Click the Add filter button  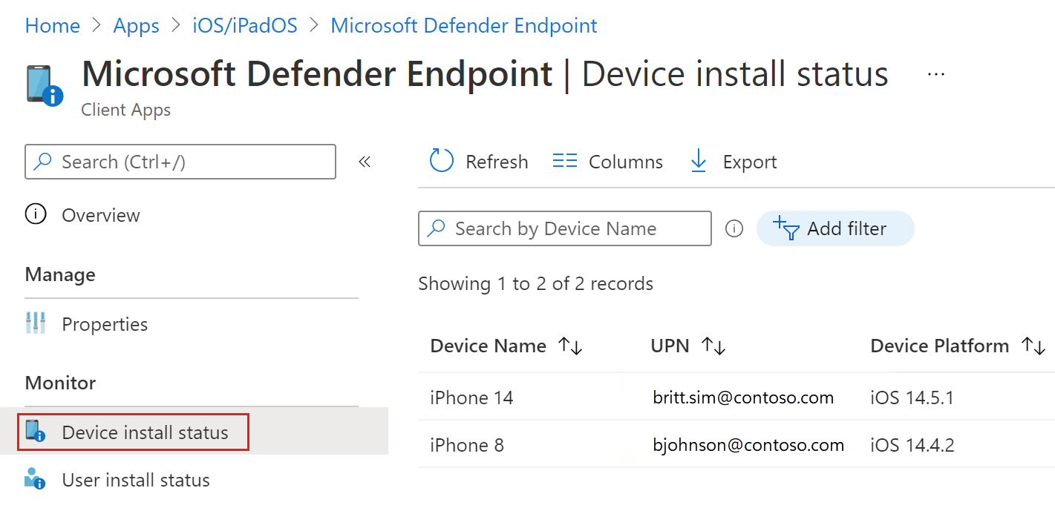(x=834, y=228)
